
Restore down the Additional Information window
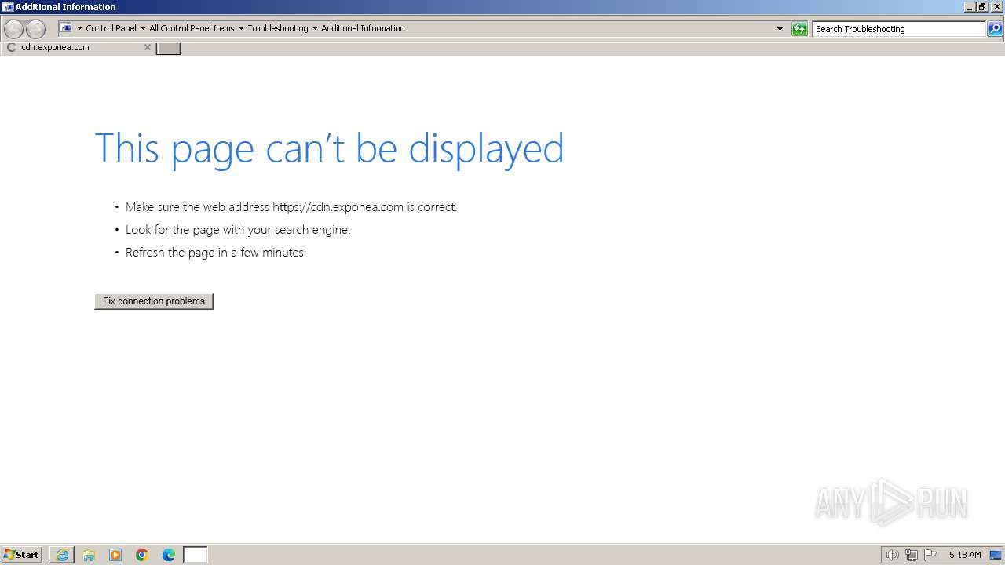[x=982, y=7]
